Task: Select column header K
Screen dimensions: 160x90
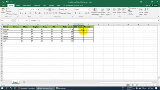Action: click(108, 24)
